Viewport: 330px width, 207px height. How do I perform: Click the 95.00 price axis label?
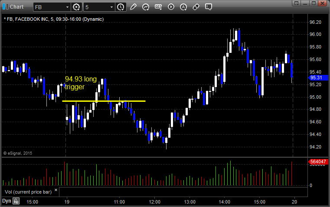315,97
